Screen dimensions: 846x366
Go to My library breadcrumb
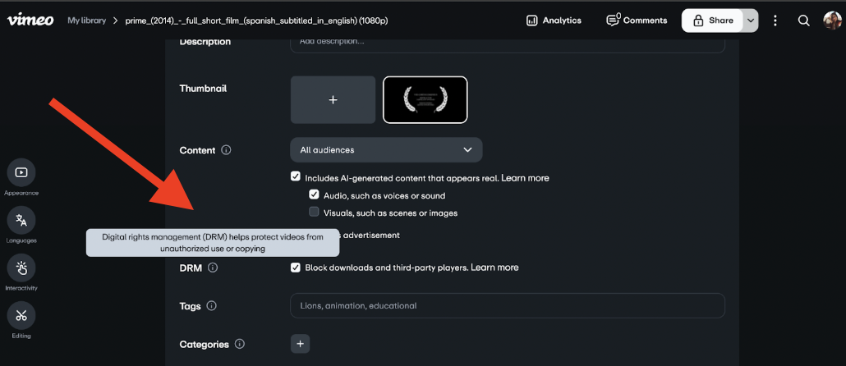click(x=86, y=21)
